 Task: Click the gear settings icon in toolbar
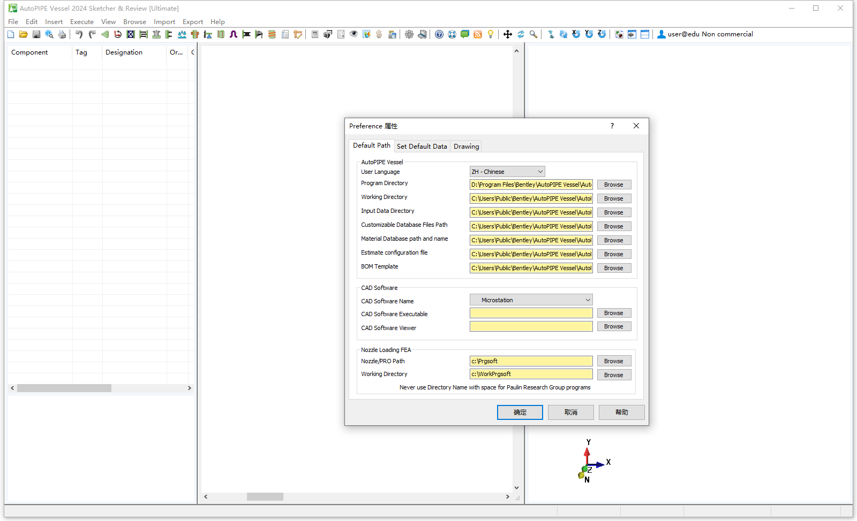(409, 34)
